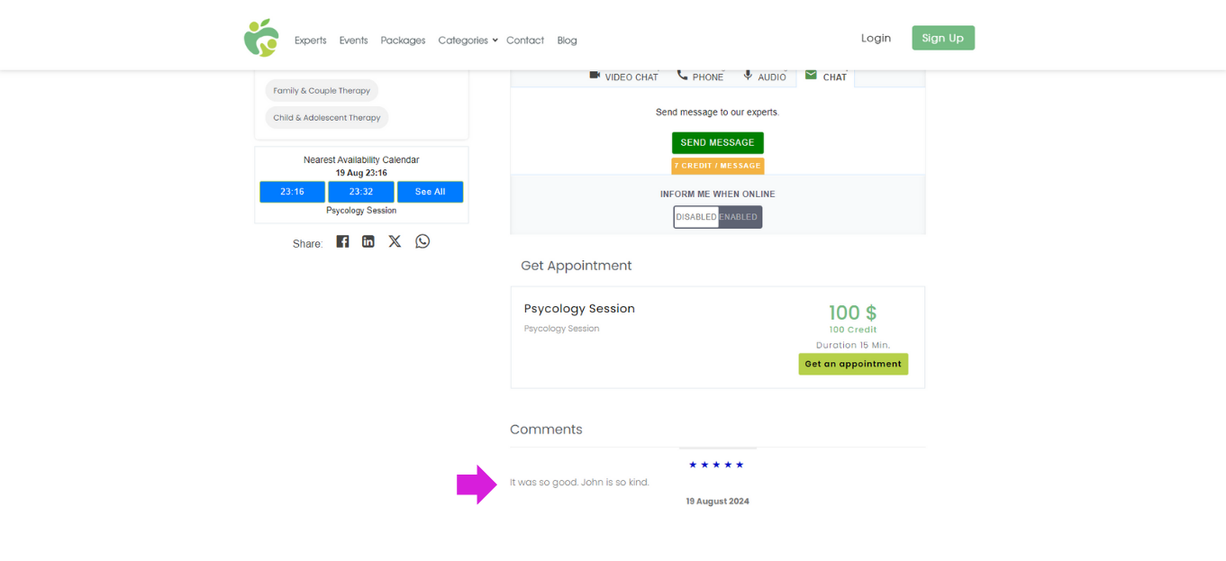Share profile on Facebook
Image resolution: width=1226 pixels, height=561 pixels.
tap(342, 241)
